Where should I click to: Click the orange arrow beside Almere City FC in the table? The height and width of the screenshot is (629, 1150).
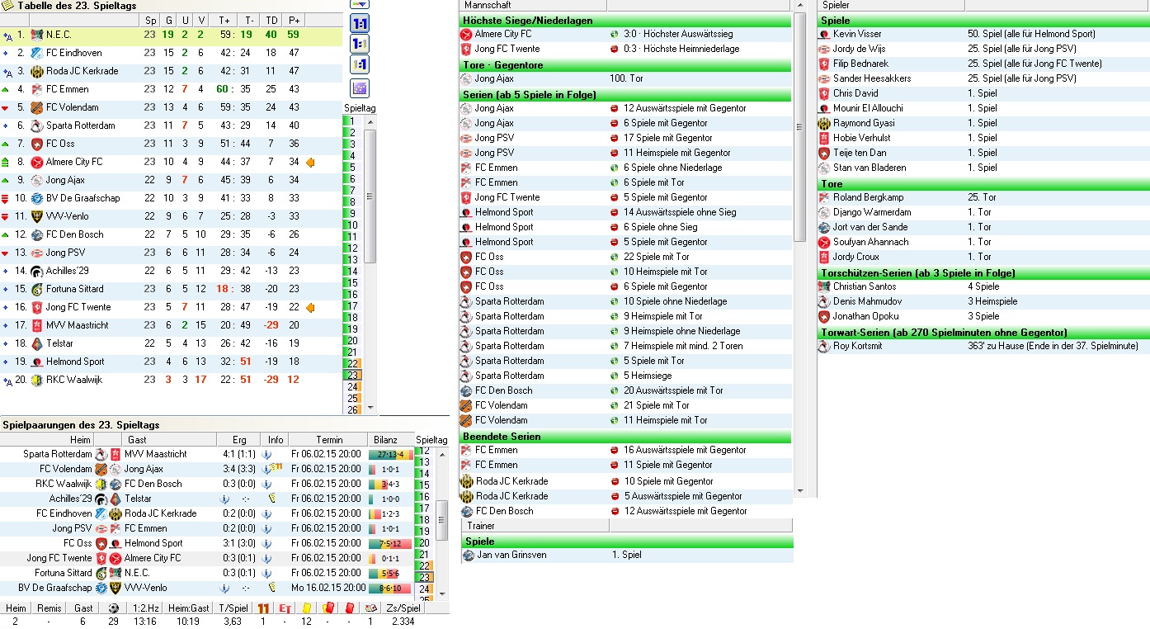tap(310, 162)
